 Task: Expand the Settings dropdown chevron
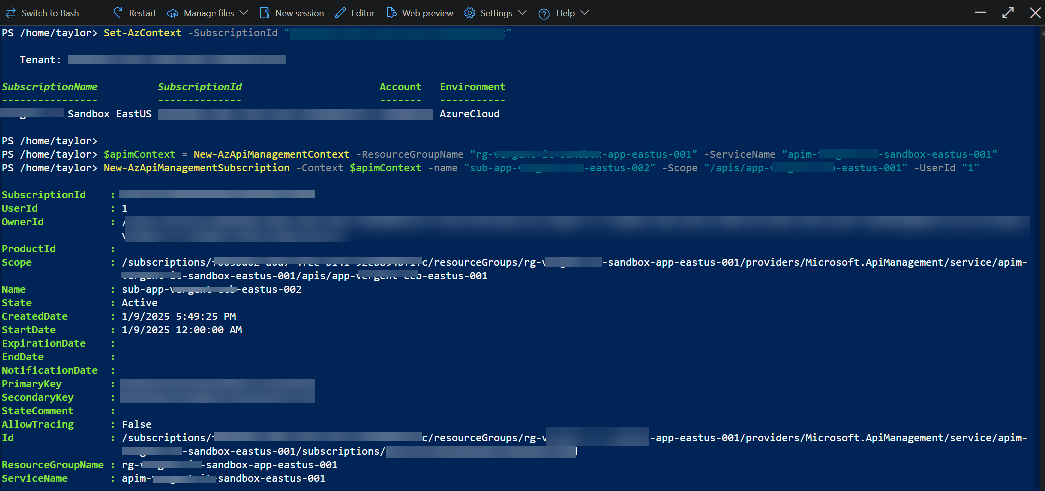(522, 13)
